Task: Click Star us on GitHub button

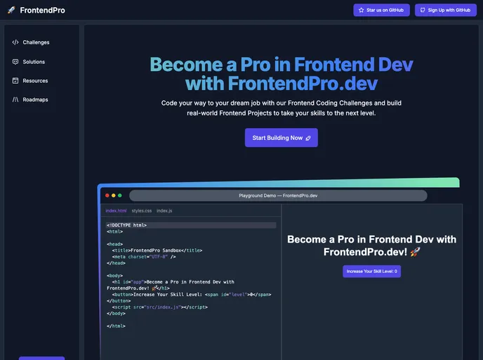Action: click(381, 10)
